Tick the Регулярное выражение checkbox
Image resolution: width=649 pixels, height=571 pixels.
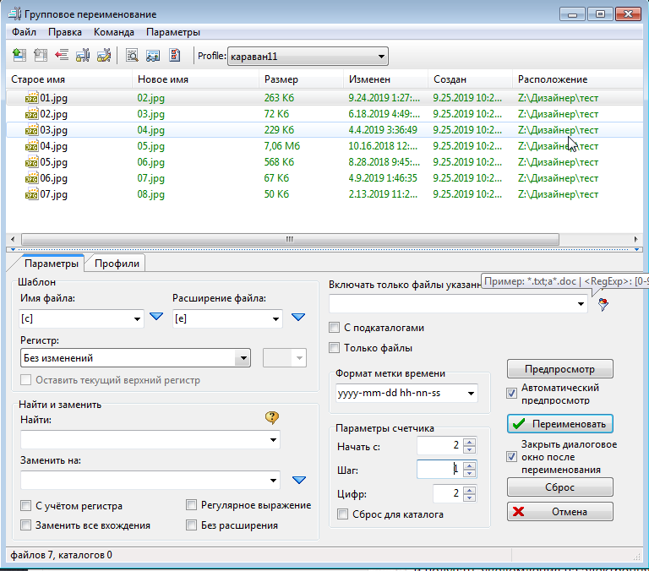point(192,505)
